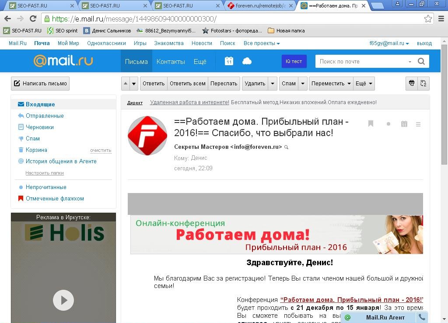Click the Настроить папки link
Screen dimensions: 448x323
coord(45,173)
